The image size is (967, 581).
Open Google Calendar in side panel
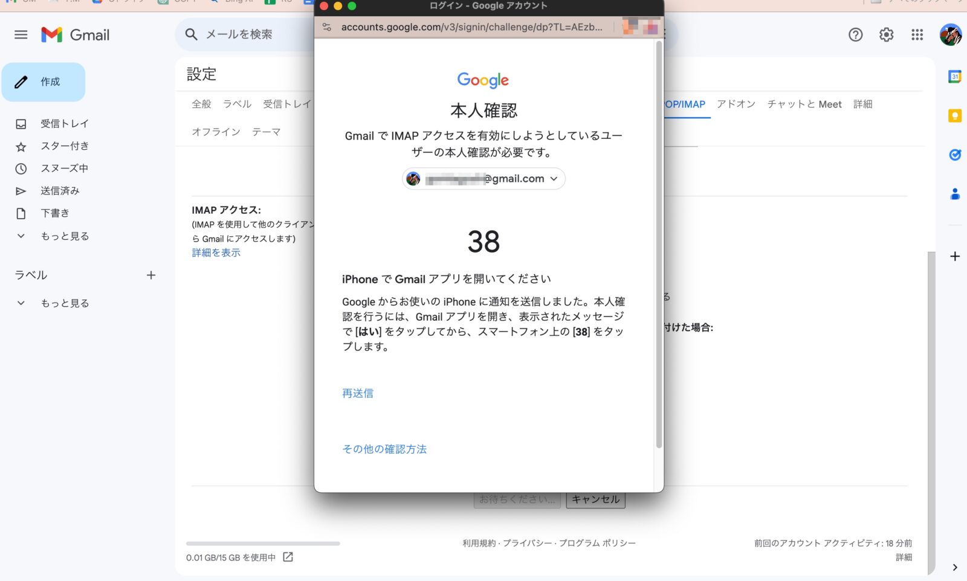point(955,77)
